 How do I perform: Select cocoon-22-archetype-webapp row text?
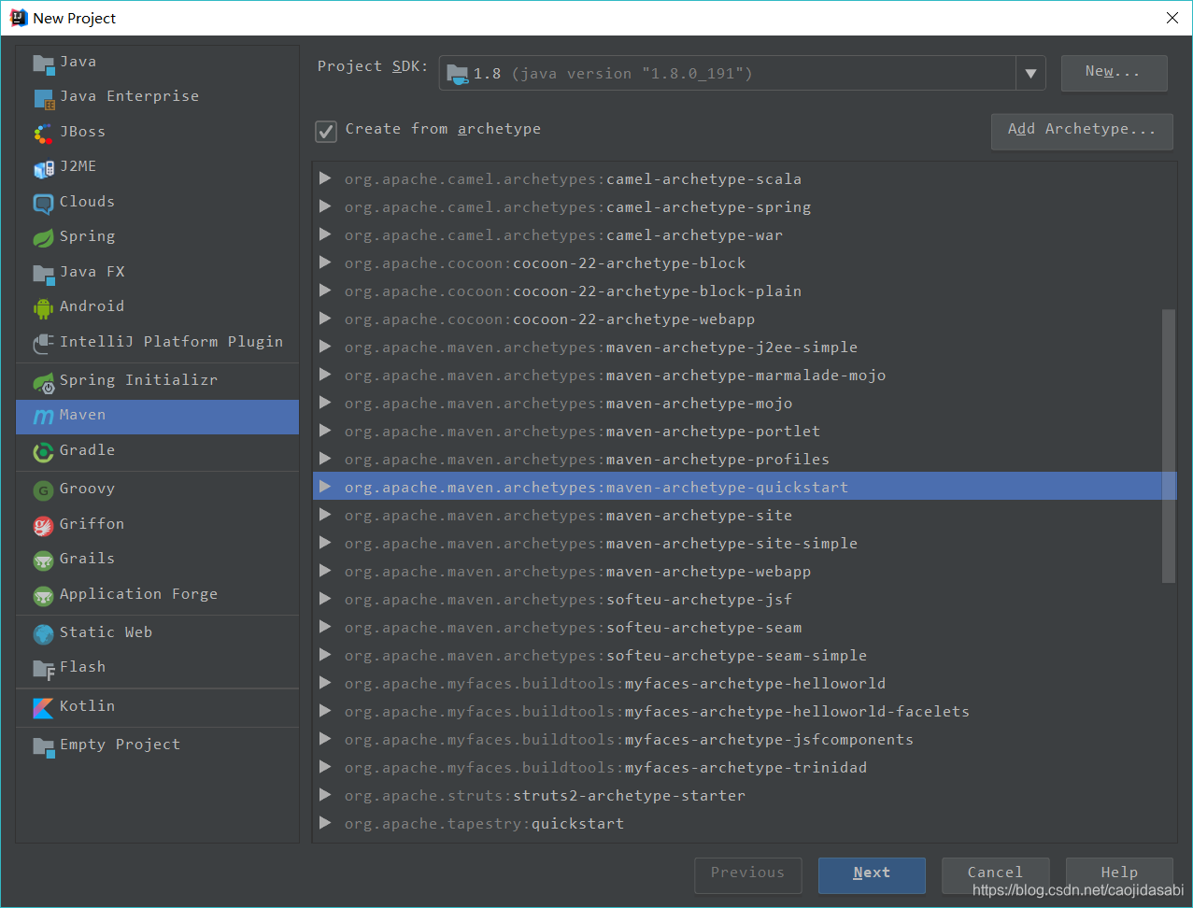coord(550,319)
